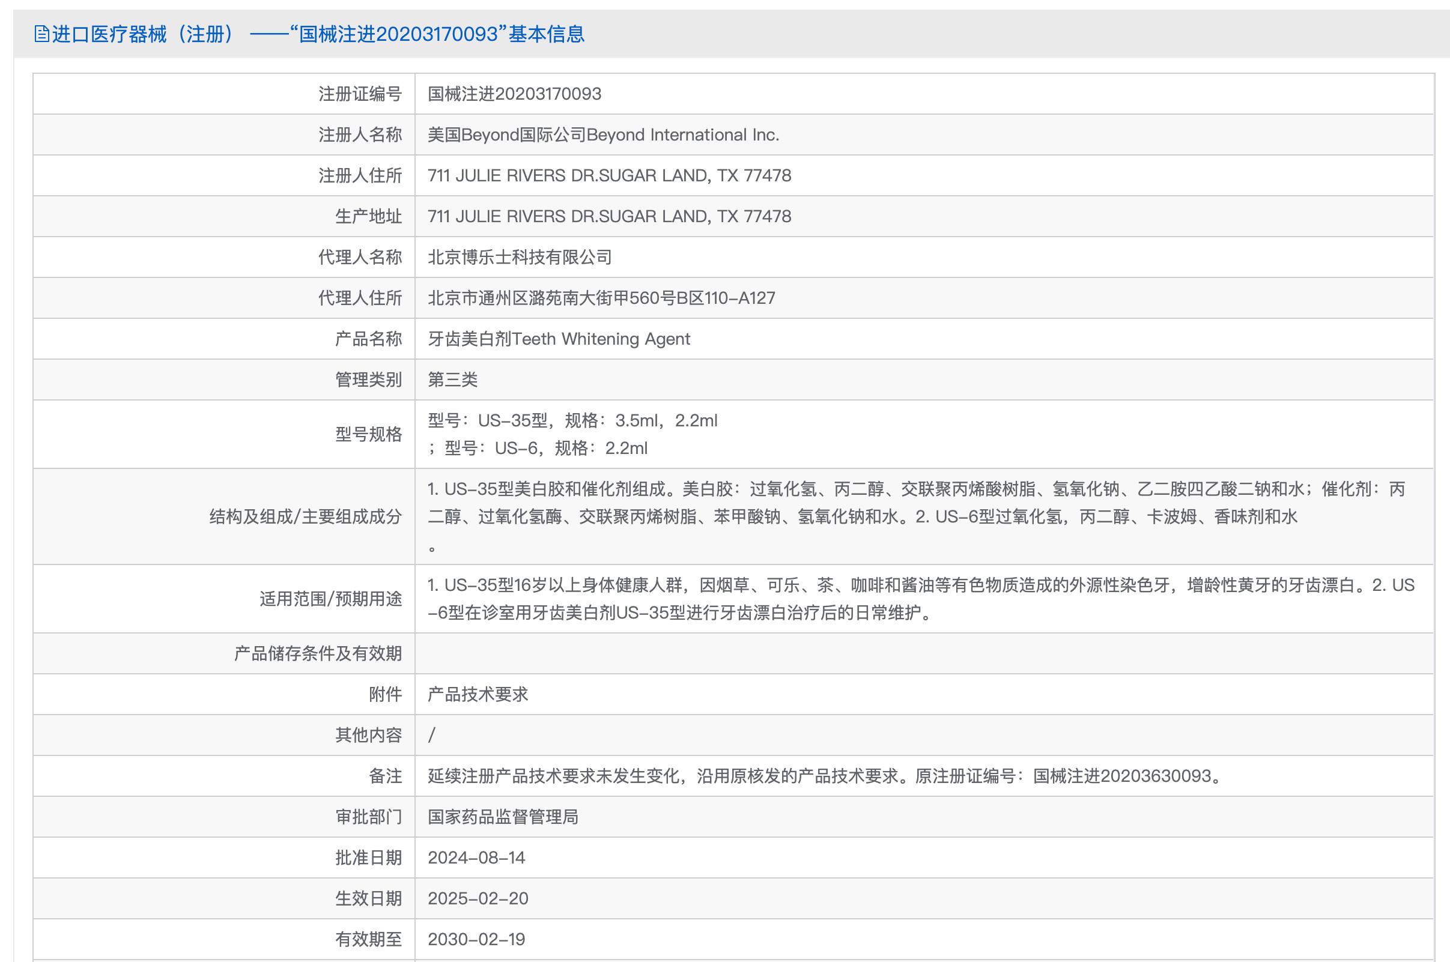Select the 注册人住所 address text
The height and width of the screenshot is (962, 1450).
610,175
